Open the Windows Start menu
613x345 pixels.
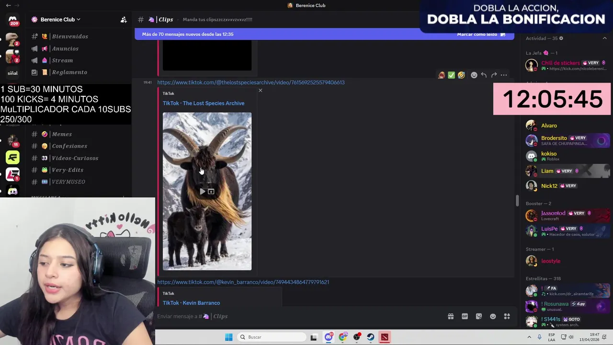(229, 337)
